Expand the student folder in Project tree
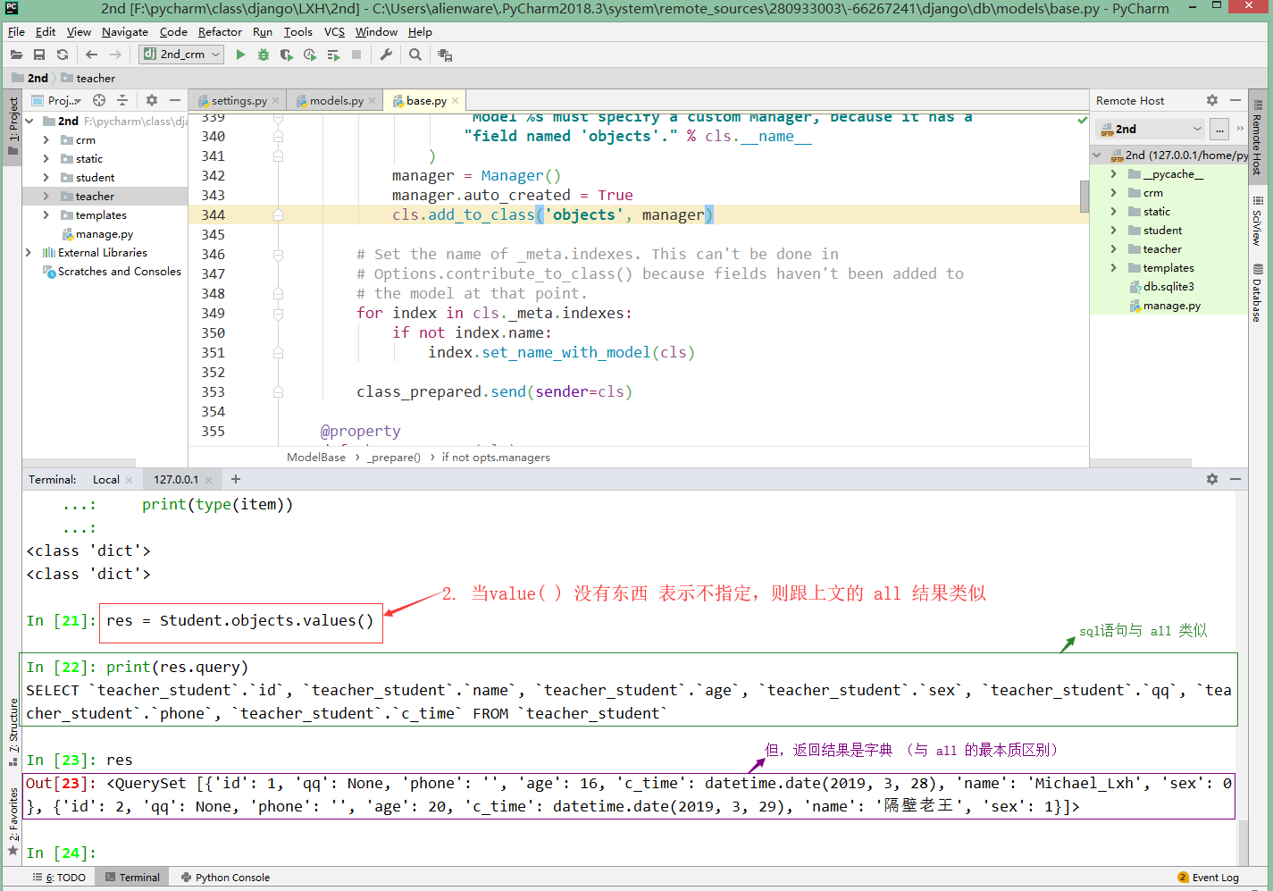This screenshot has width=1273, height=891. coord(46,178)
